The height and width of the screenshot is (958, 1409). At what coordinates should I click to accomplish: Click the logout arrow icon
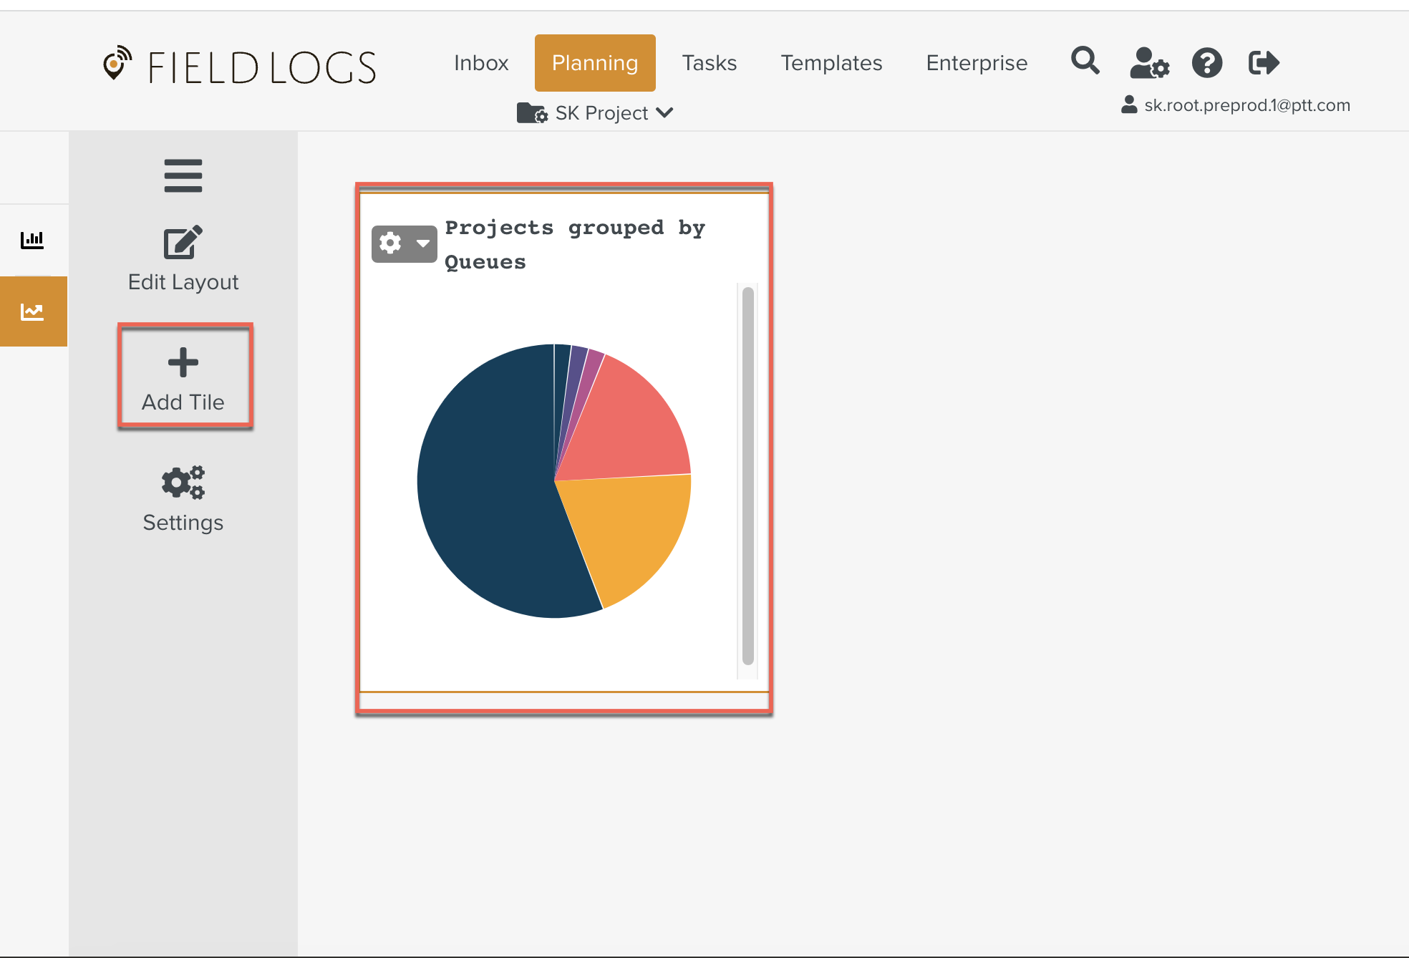click(x=1263, y=63)
